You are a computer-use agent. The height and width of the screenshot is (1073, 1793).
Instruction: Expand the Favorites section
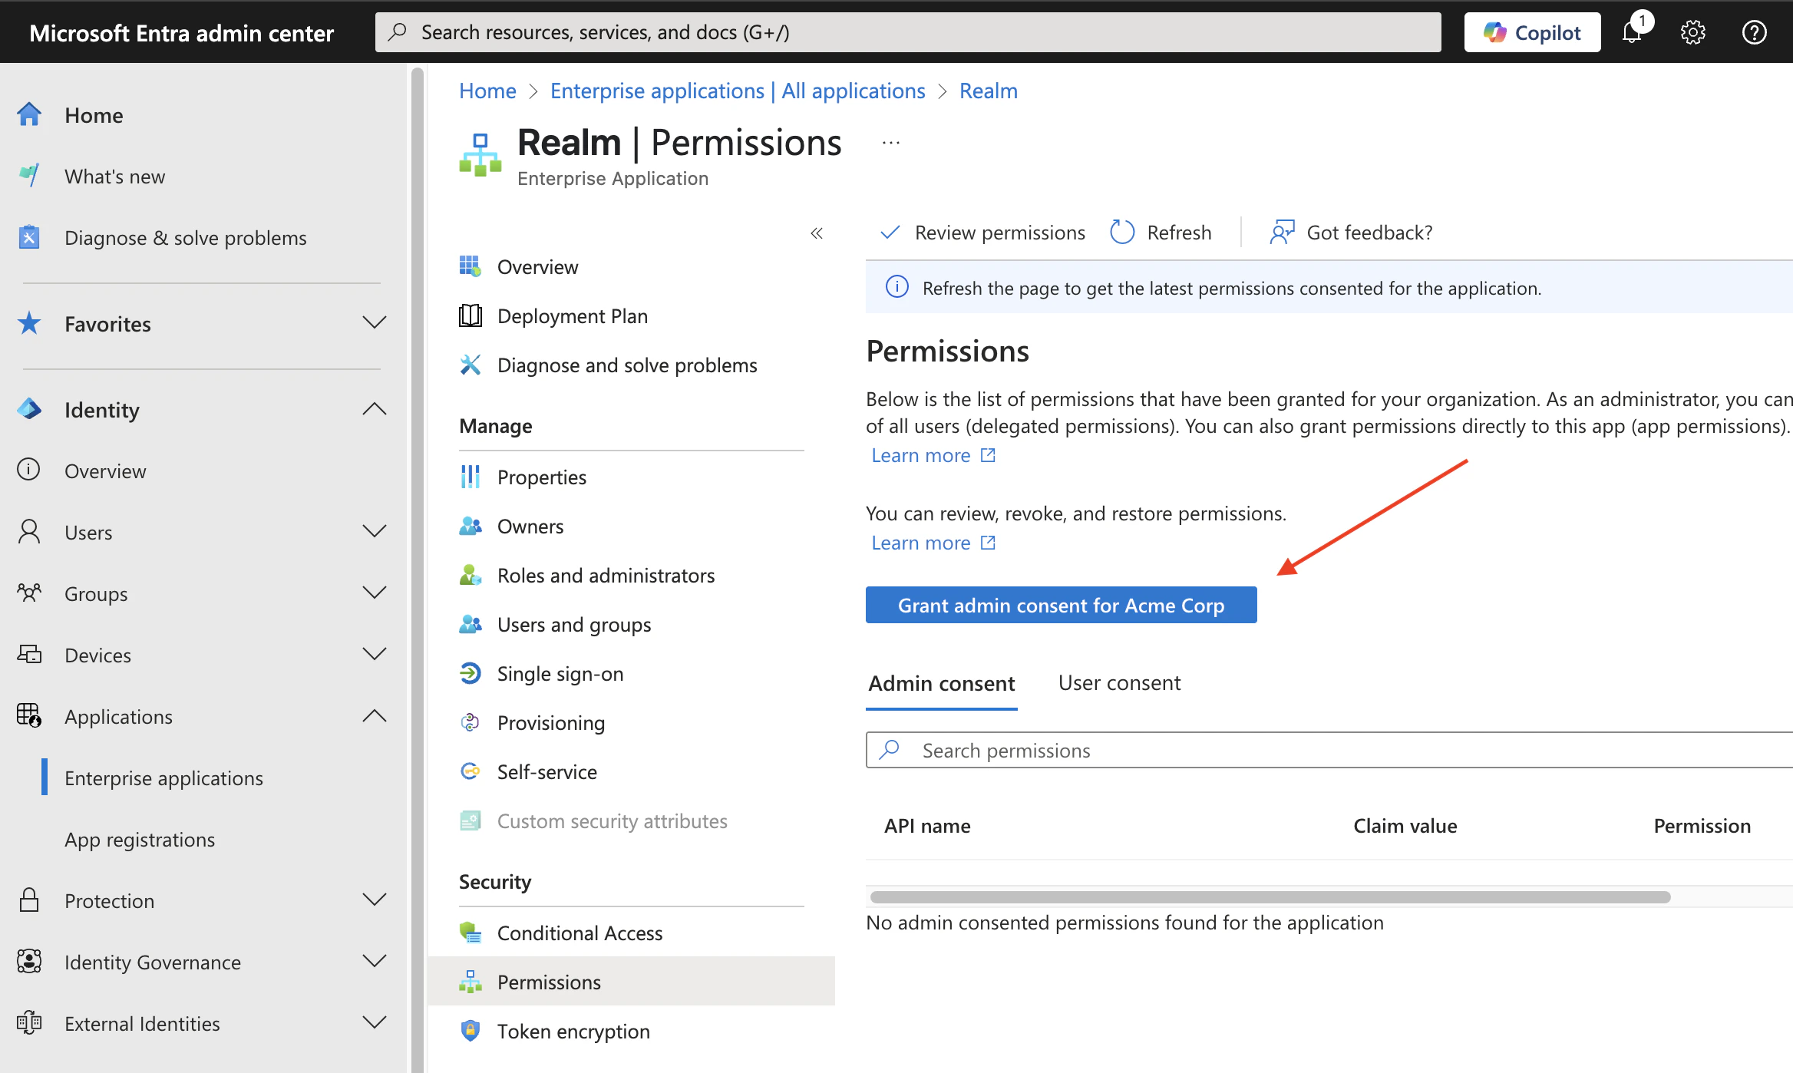374,323
